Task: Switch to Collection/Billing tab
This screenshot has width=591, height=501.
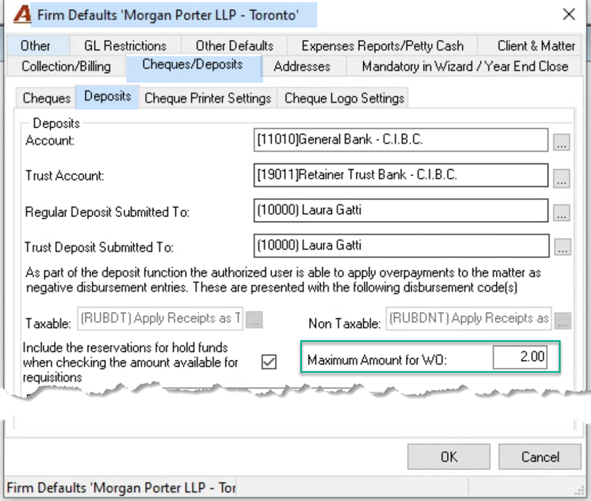Action: pyautogui.click(x=66, y=66)
